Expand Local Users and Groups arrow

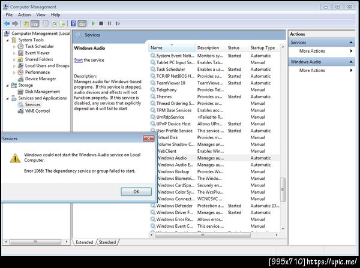[x=14, y=66]
